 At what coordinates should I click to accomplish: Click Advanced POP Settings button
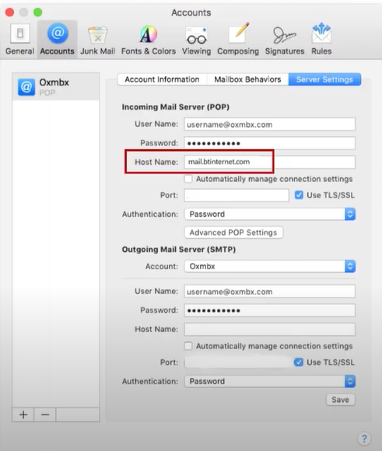pos(233,232)
